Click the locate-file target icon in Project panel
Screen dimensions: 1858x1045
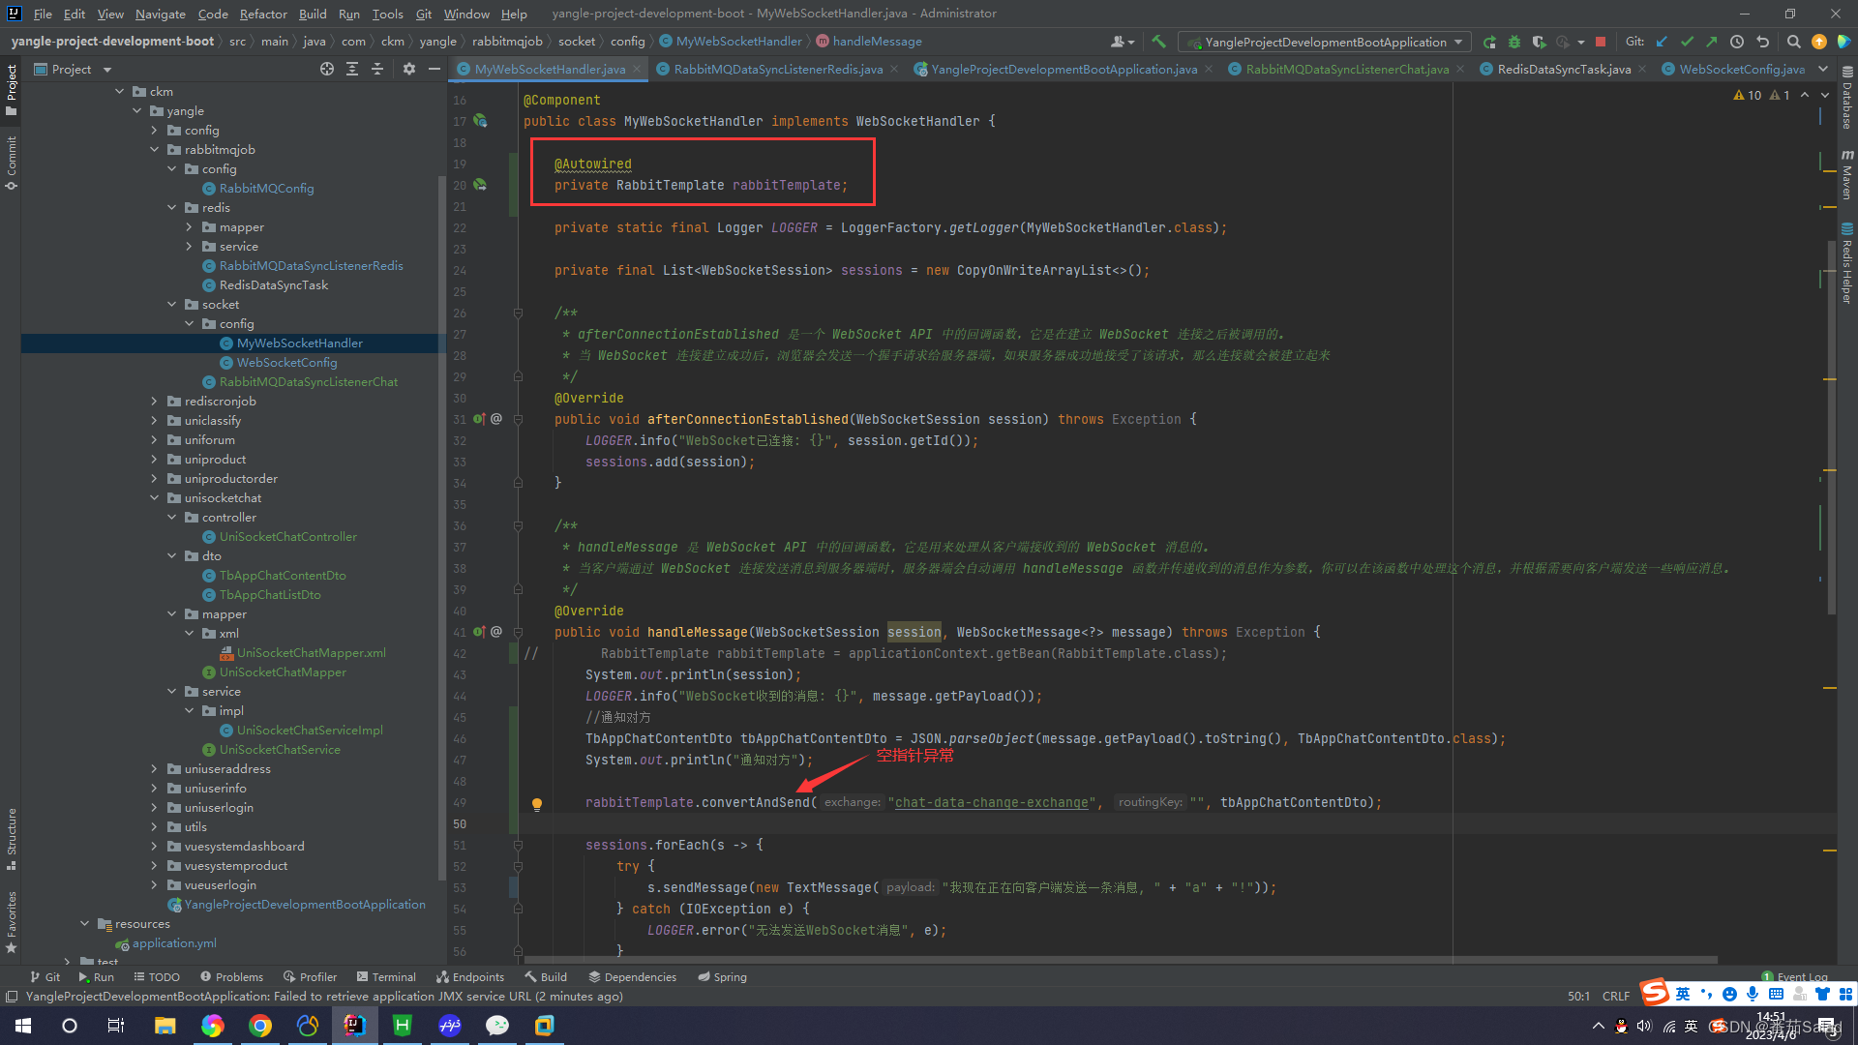327,69
